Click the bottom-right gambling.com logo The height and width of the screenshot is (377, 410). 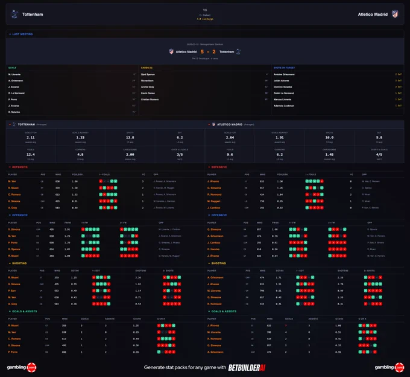tap(389, 367)
